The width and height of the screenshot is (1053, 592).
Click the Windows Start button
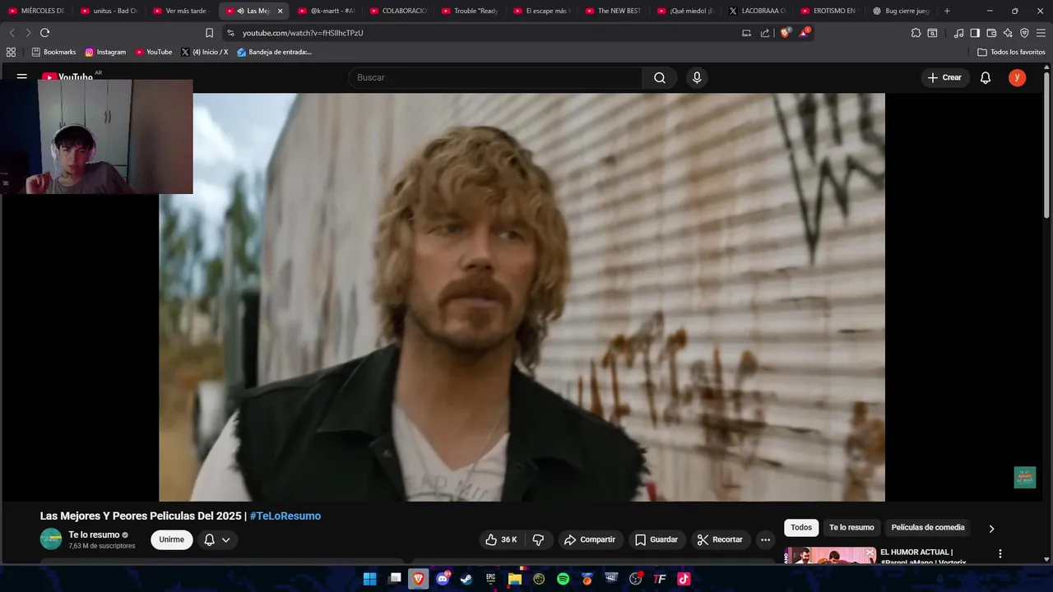370,579
